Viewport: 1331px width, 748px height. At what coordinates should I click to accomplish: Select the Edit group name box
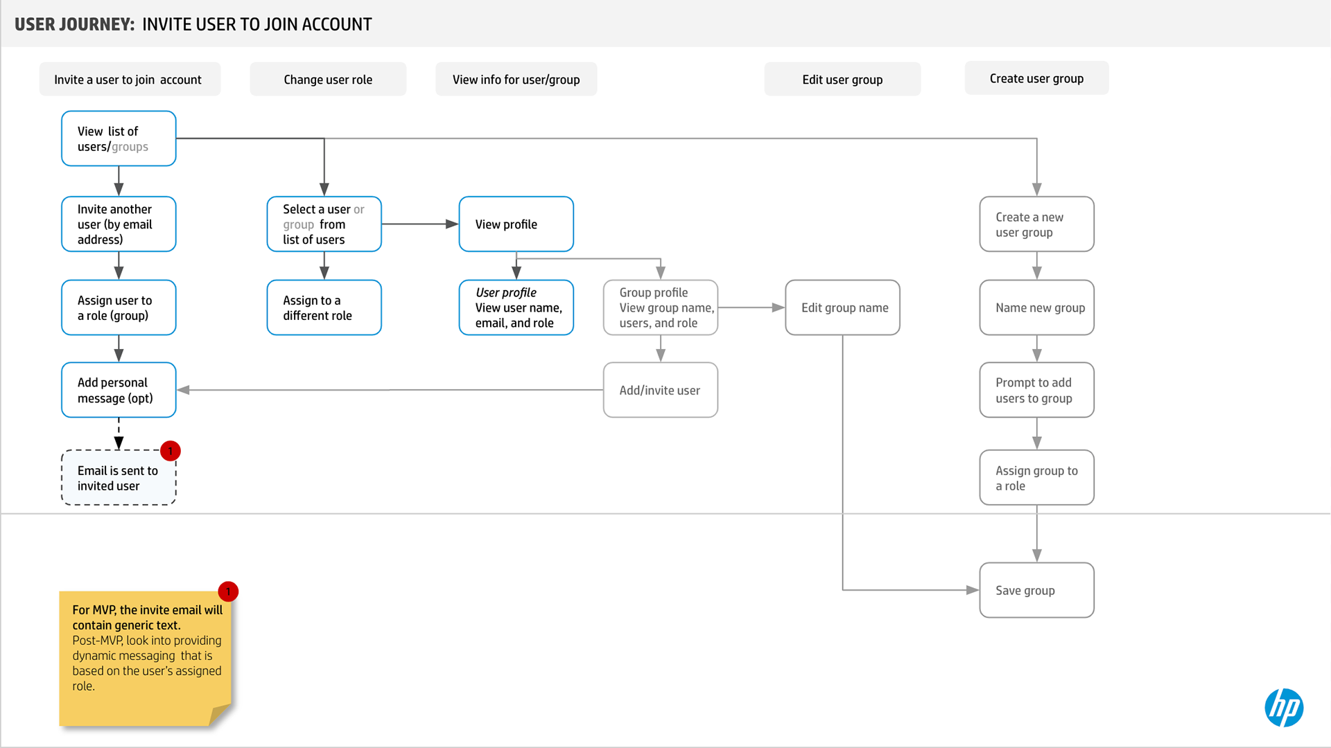tap(842, 308)
